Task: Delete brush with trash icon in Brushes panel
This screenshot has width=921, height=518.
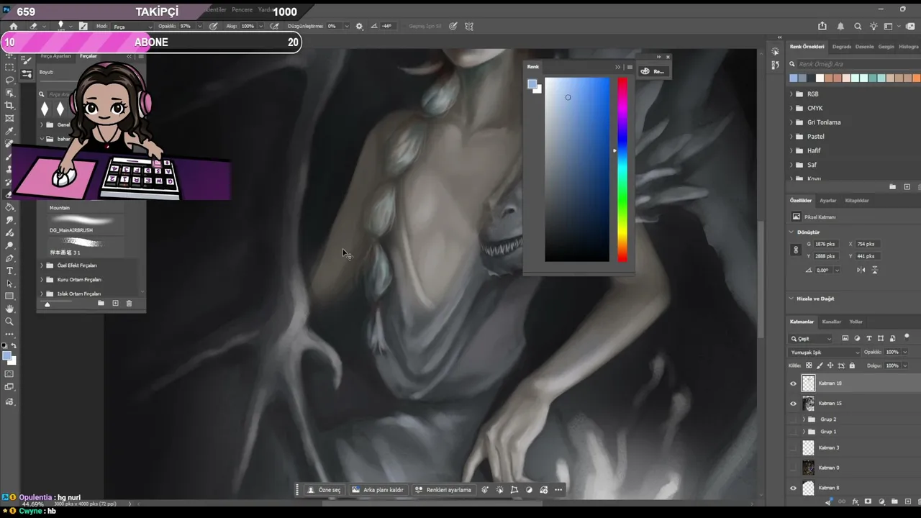Action: tap(129, 304)
